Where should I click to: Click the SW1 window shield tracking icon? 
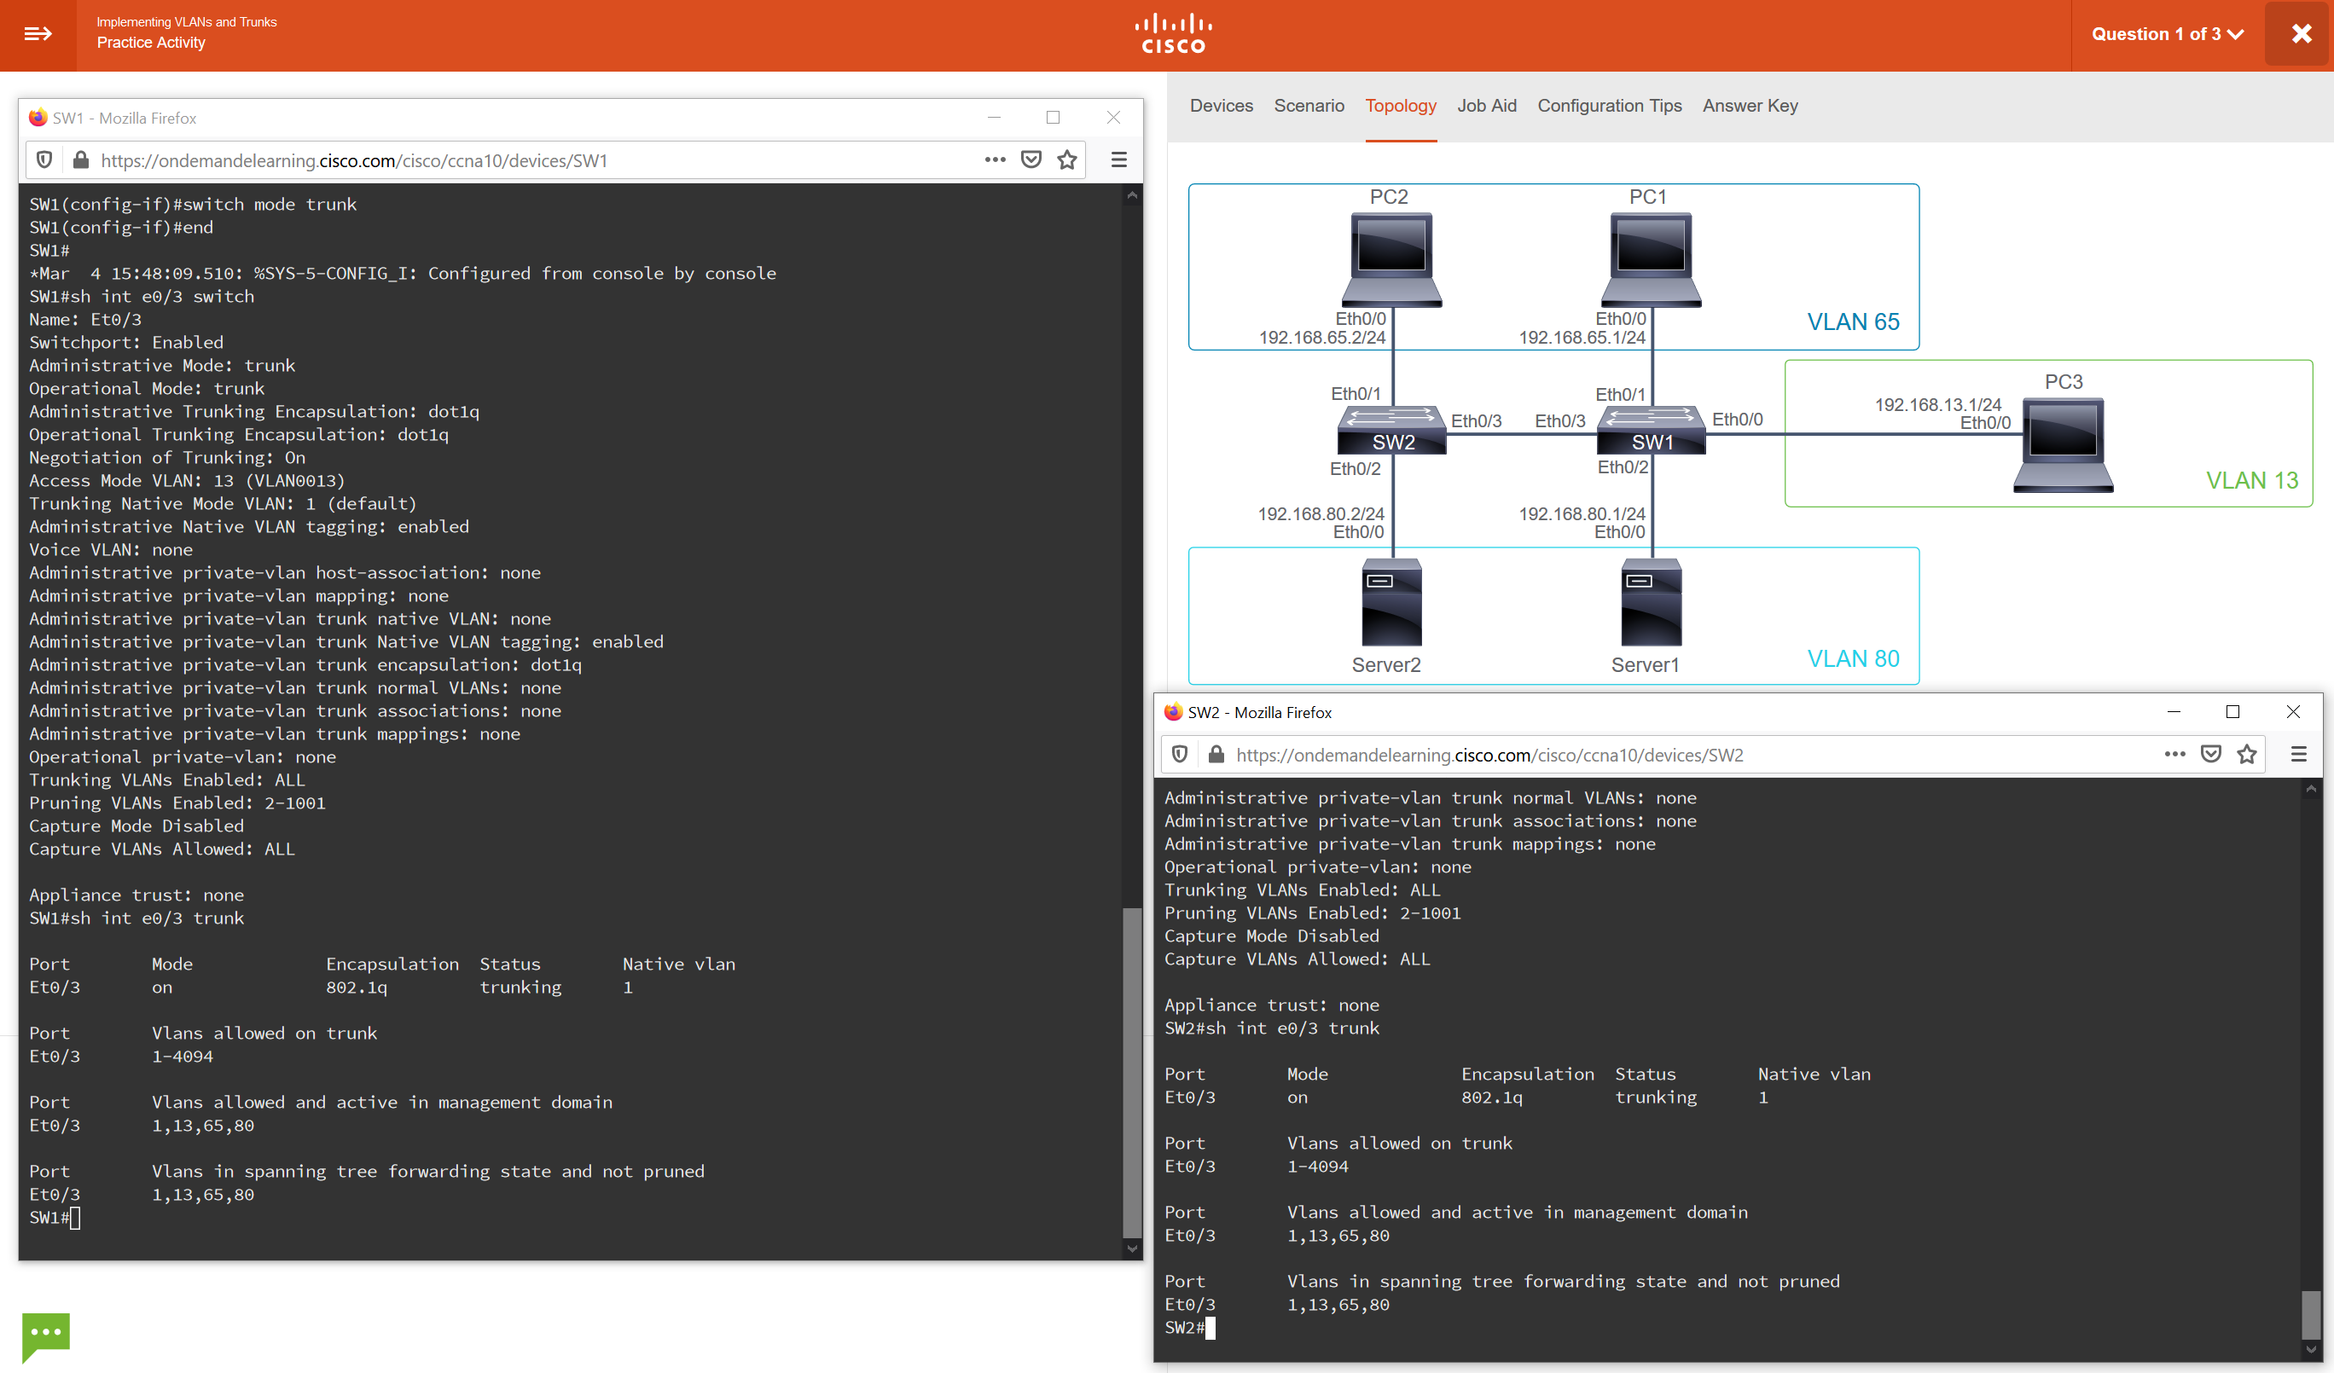[44, 160]
